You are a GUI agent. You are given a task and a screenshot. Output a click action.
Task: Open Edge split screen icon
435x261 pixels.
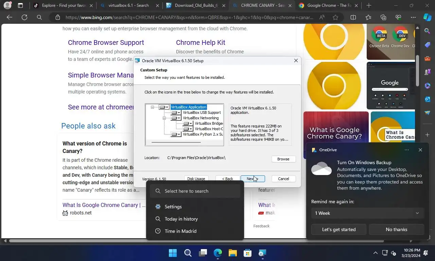[353, 17]
